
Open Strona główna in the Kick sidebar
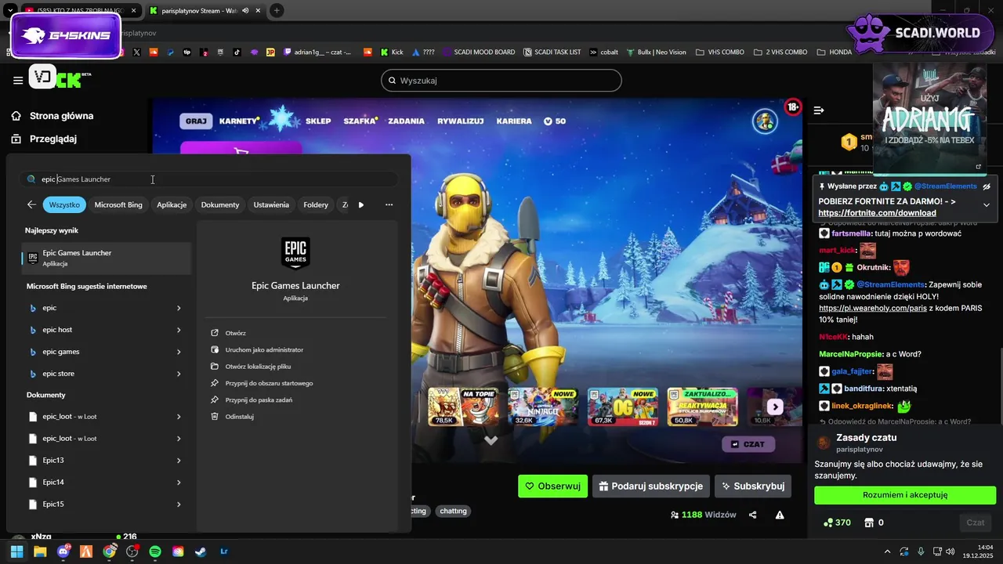click(x=53, y=116)
